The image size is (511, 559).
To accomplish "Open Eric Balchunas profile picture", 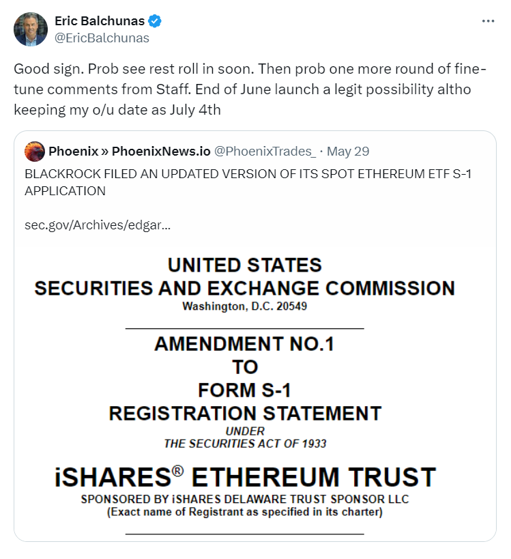I will pos(31,29).
